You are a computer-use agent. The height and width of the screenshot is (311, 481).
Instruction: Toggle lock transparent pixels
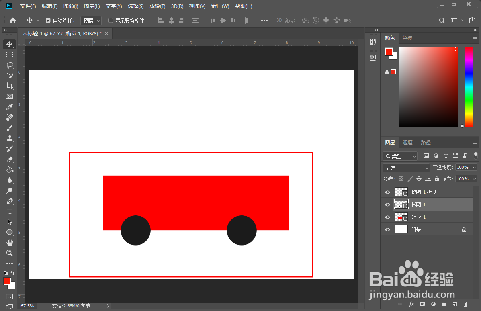tap(401, 179)
